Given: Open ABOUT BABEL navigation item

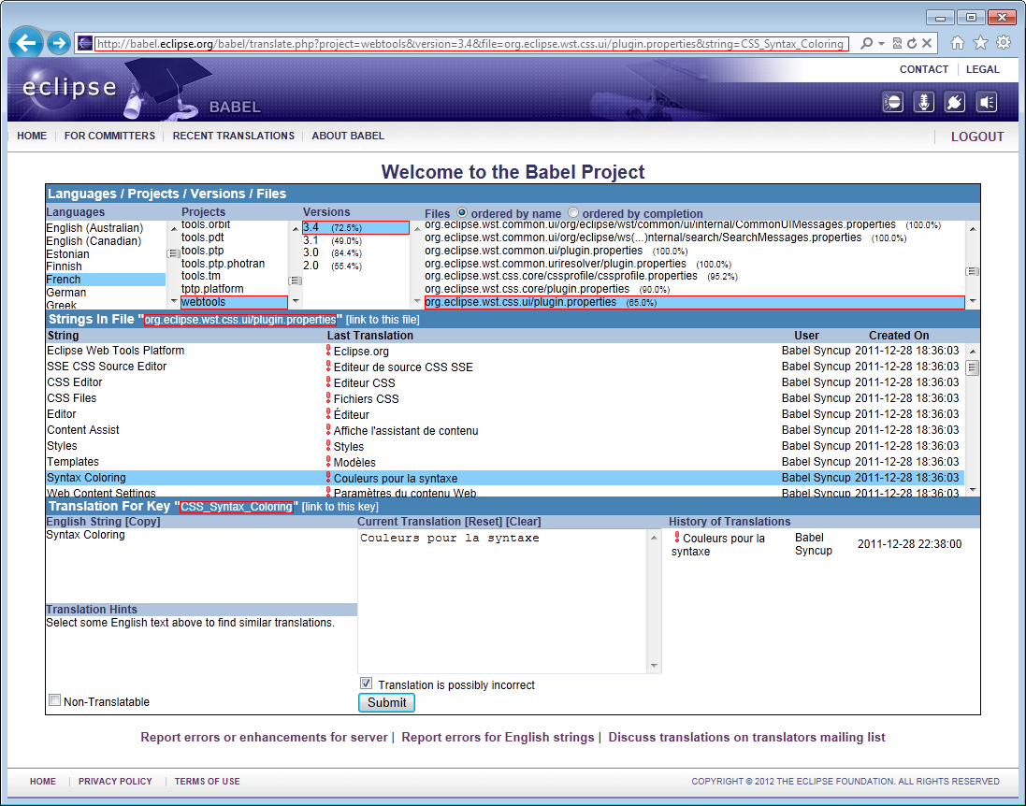Looking at the screenshot, I should pyautogui.click(x=348, y=137).
